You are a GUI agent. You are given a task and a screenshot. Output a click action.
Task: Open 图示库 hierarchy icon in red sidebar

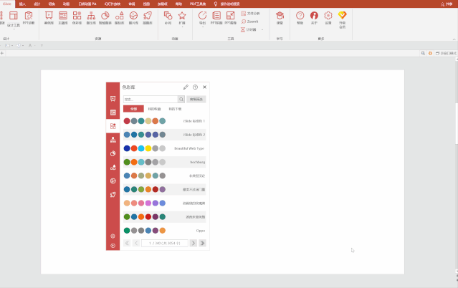[113, 140]
